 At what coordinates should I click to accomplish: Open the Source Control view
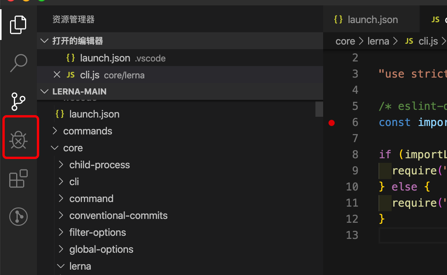(18, 101)
